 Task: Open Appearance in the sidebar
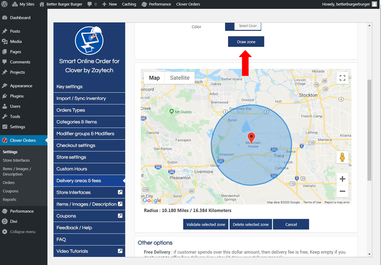[24, 86]
